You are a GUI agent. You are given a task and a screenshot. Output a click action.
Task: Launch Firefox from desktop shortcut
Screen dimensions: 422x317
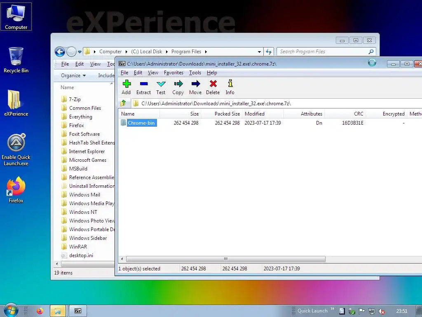point(16,190)
